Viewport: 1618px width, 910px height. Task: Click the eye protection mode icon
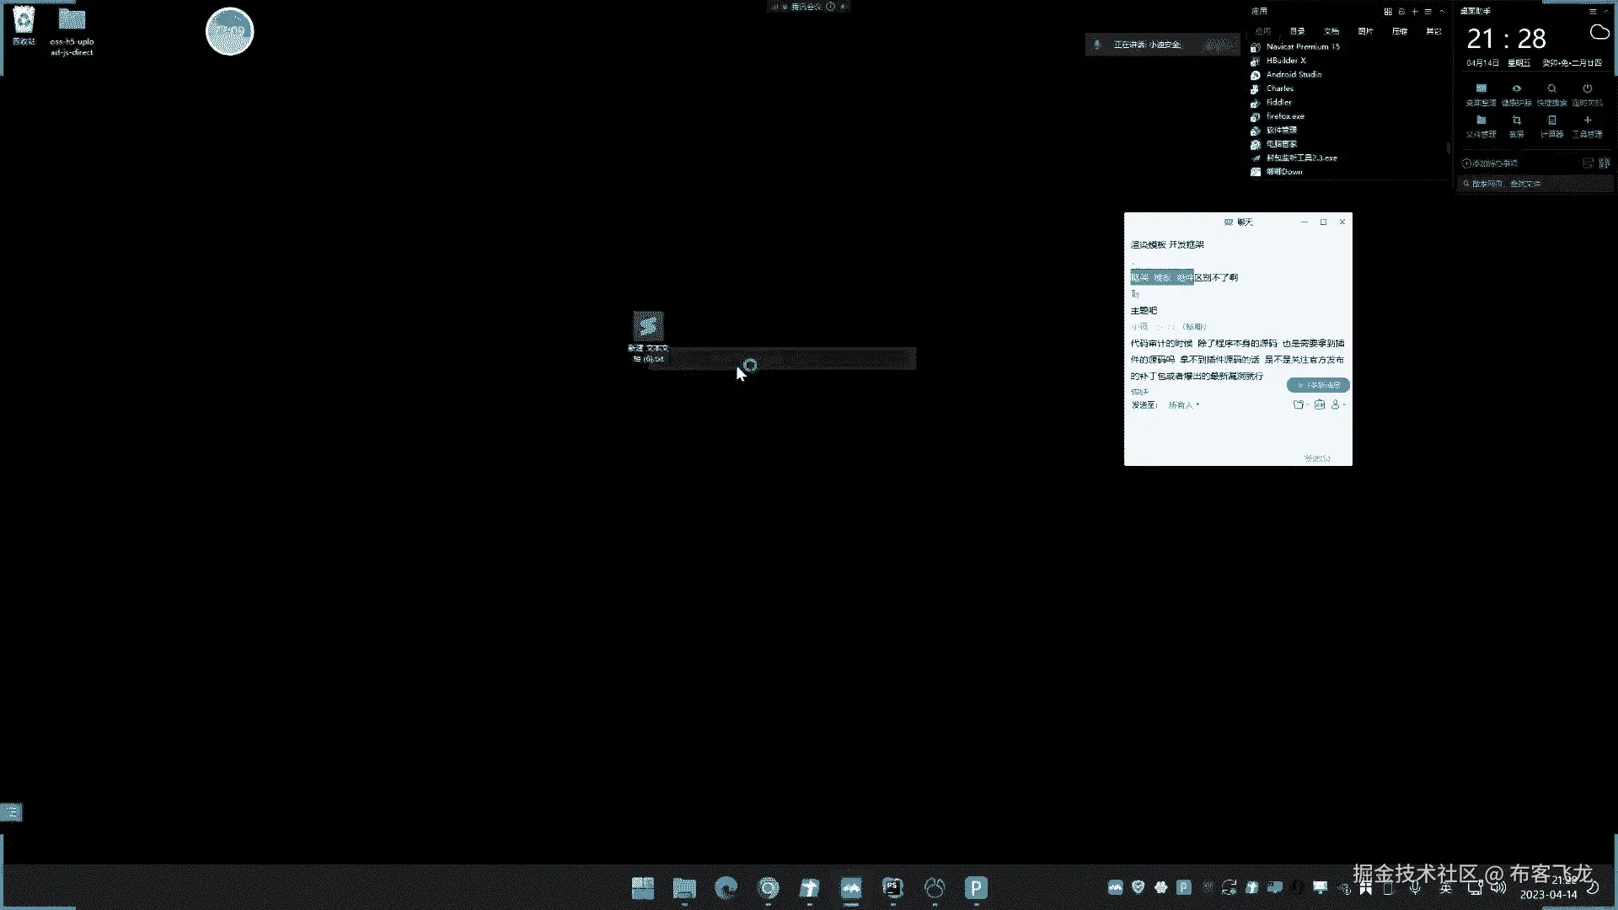point(1516,89)
